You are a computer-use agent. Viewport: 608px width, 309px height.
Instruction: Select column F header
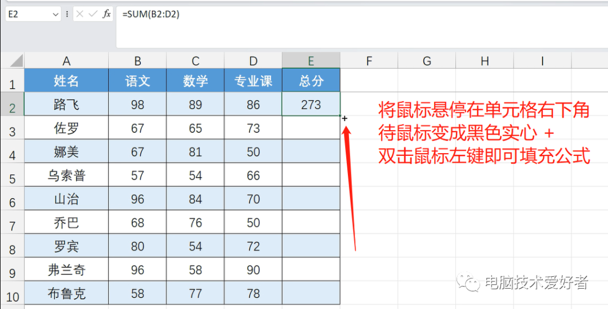pos(369,60)
